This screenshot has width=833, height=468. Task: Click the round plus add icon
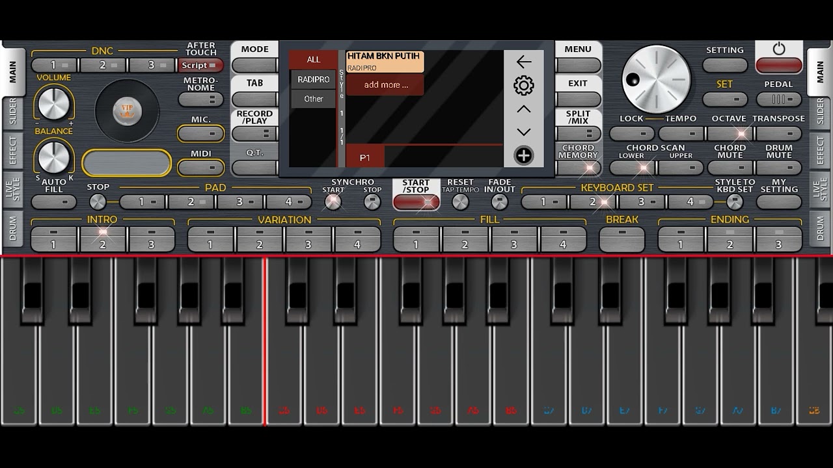[524, 155]
